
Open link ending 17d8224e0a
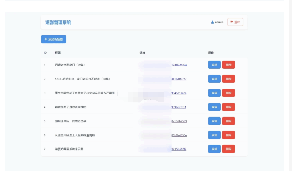[179, 65]
